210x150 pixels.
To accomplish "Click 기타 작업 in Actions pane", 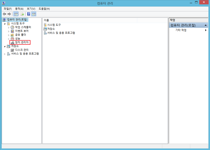I will [x=181, y=30].
